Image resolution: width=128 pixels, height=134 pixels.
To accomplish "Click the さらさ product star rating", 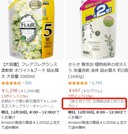I will click(78, 83).
